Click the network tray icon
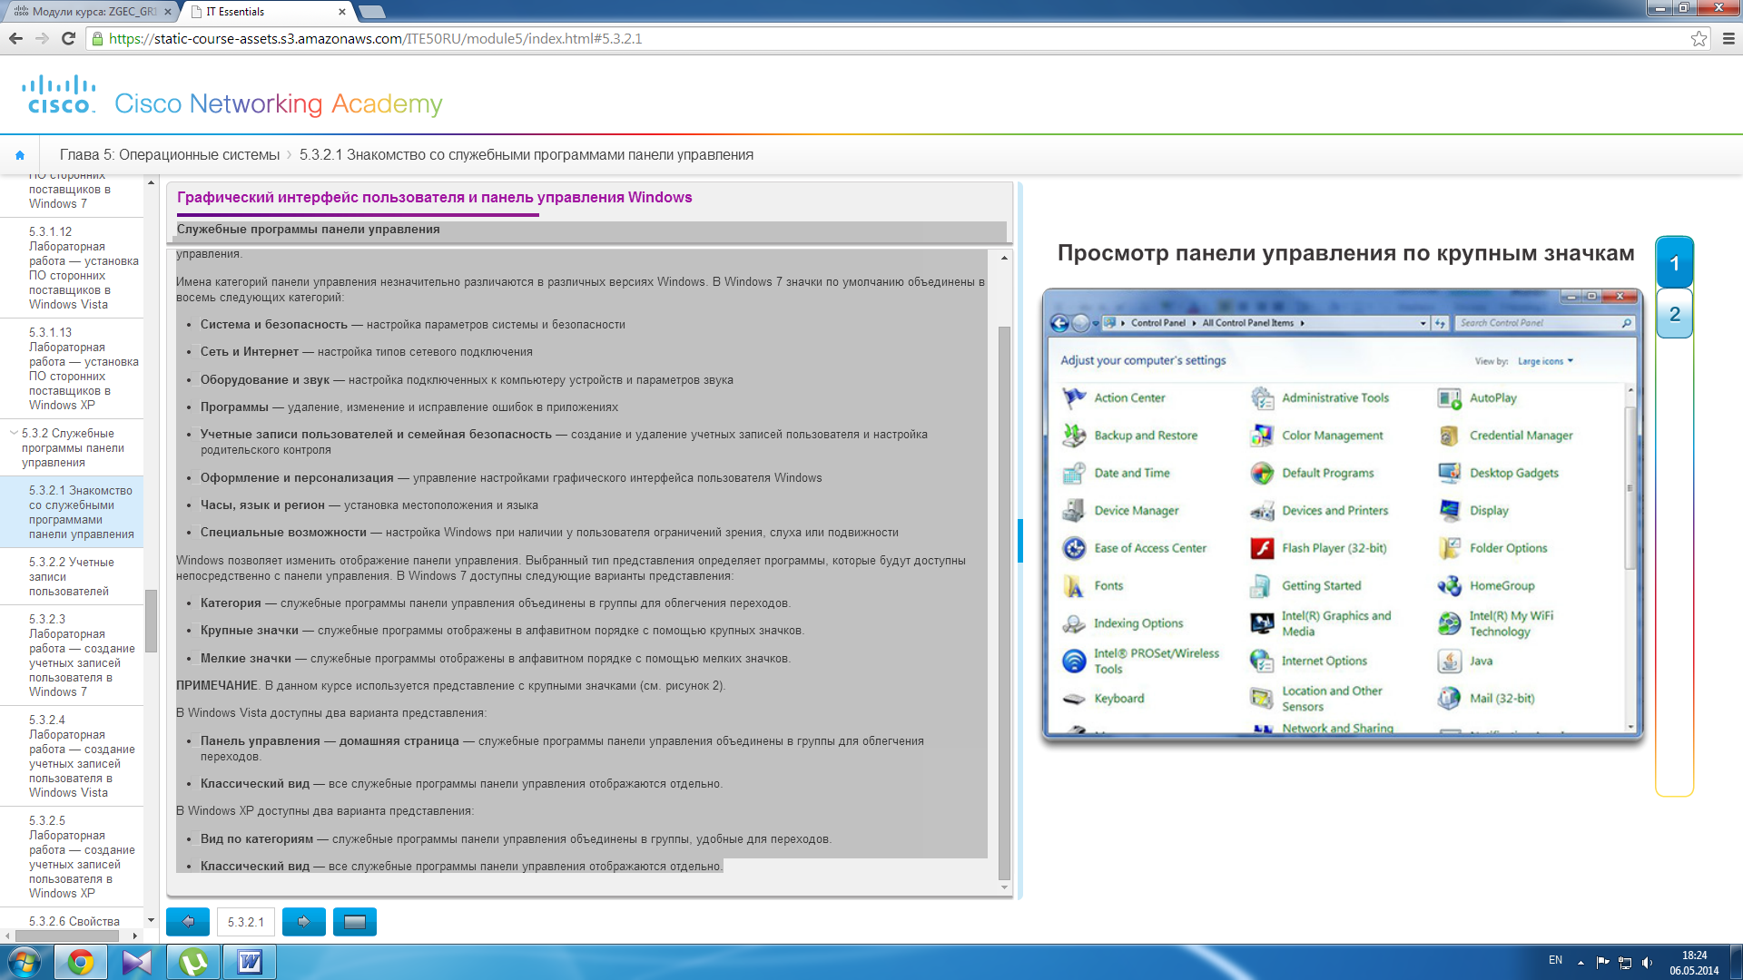This screenshot has width=1743, height=980. pyautogui.click(x=1625, y=962)
